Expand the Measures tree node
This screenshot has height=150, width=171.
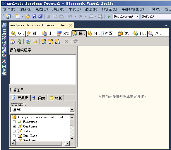(x=14, y=122)
